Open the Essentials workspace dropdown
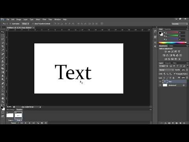 [x=180, y=24]
